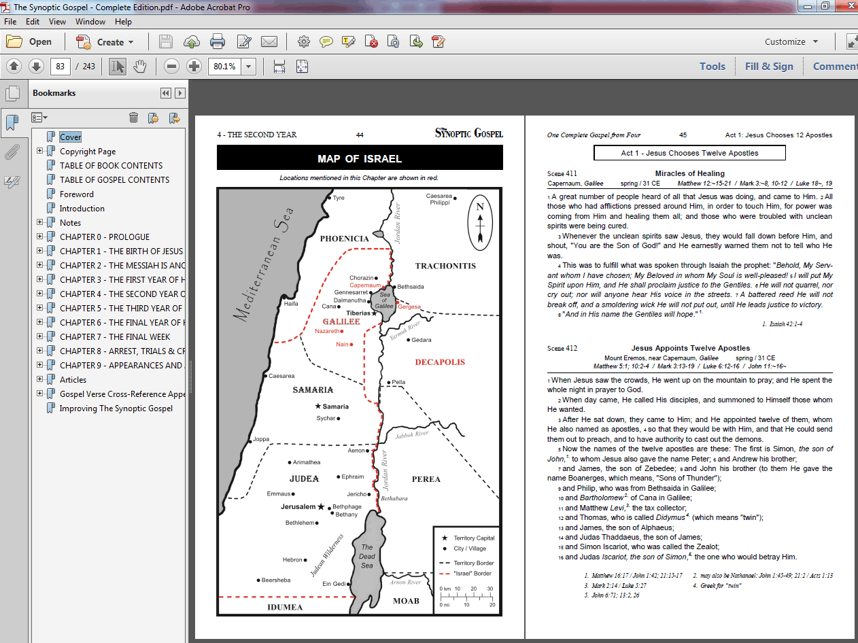
Task: Open the File menu
Action: pos(10,22)
